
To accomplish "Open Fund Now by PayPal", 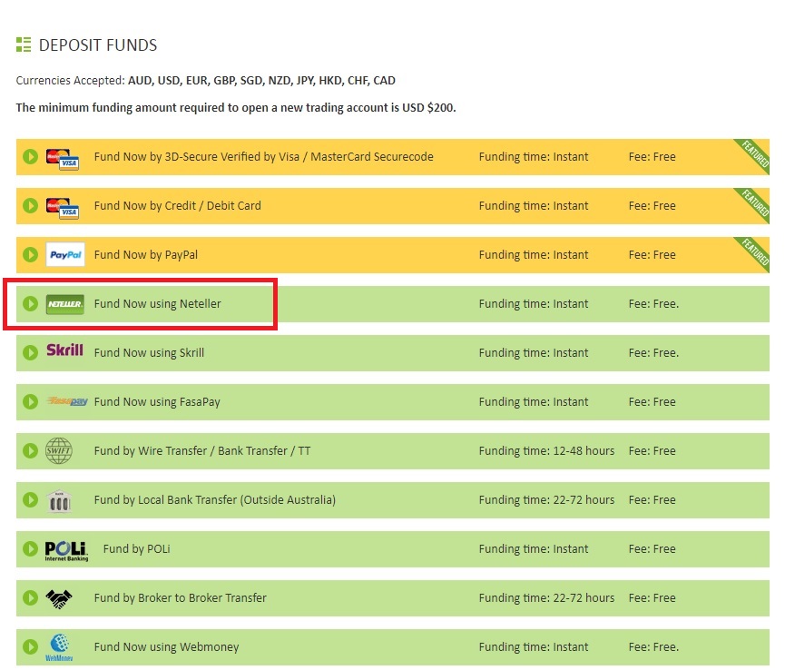I will pos(146,255).
